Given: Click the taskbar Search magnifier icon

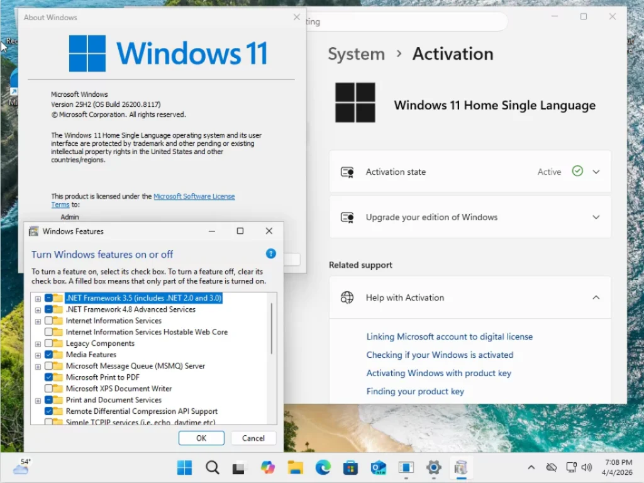Looking at the screenshot, I should coord(213,467).
